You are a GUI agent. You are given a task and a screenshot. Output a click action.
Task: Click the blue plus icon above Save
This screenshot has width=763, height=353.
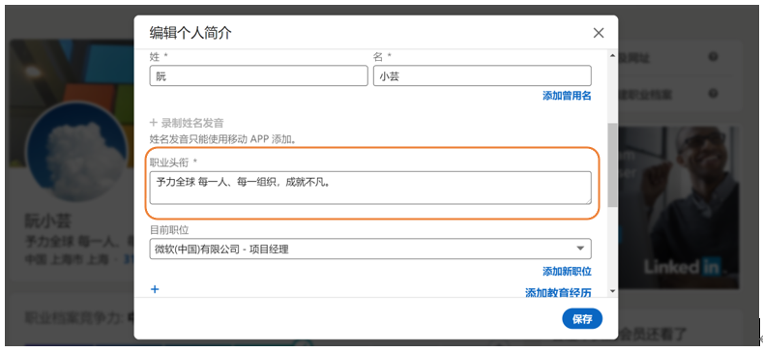coord(155,289)
